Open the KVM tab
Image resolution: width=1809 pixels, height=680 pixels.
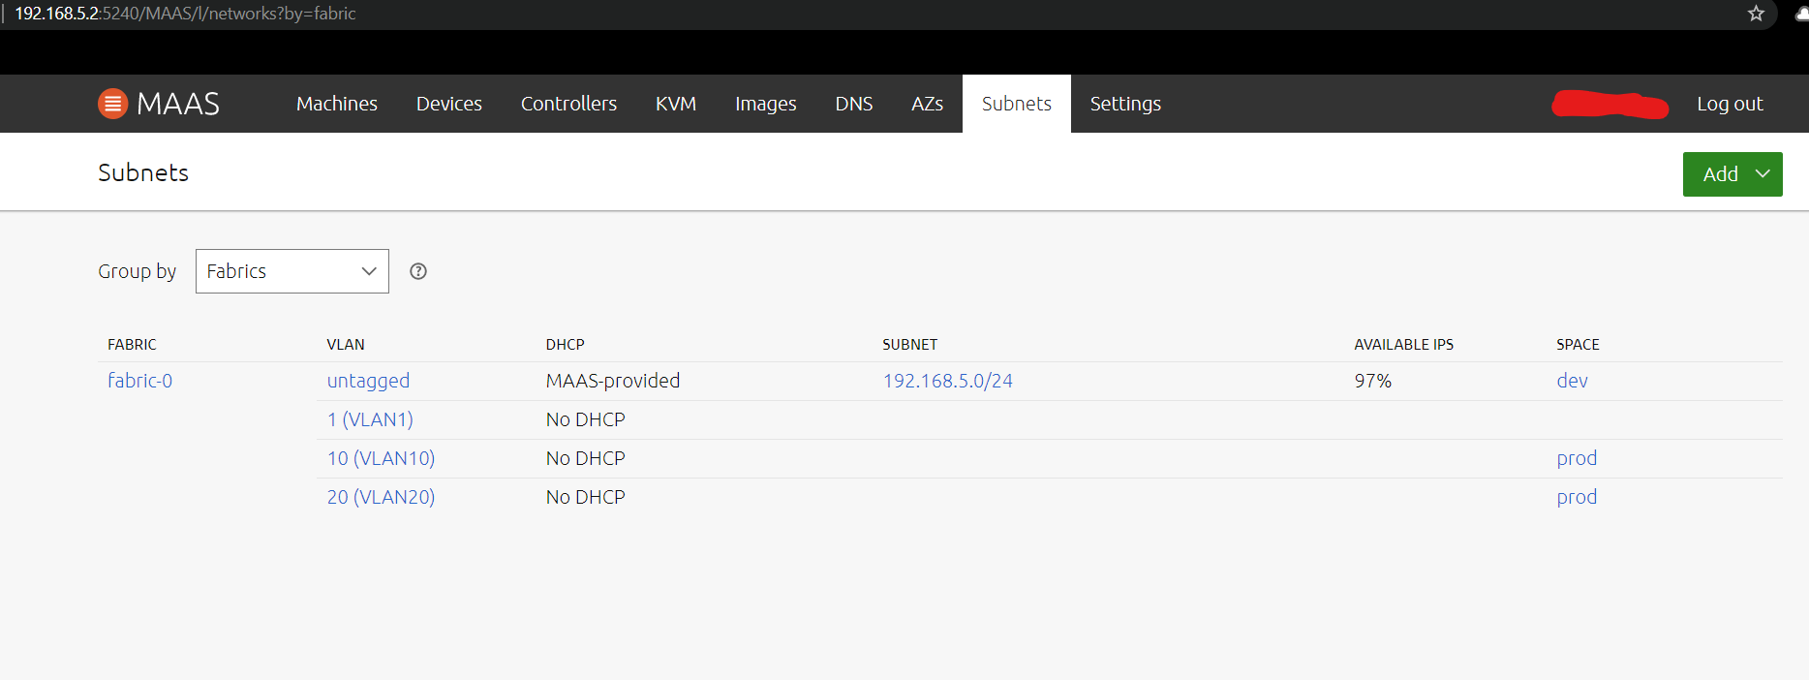pyautogui.click(x=675, y=104)
